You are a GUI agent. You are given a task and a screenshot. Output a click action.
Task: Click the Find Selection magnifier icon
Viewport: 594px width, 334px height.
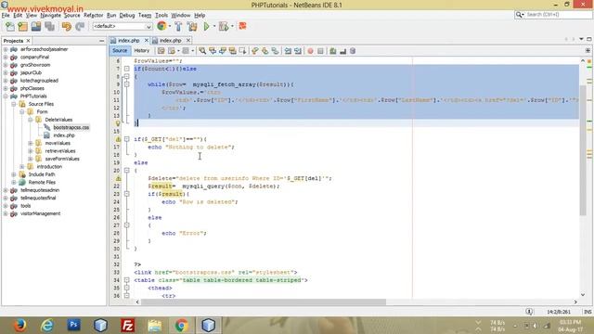click(x=202, y=51)
